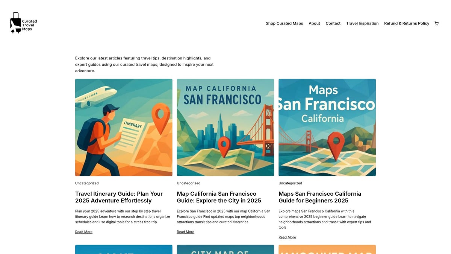Image resolution: width=451 pixels, height=254 pixels.
Task: Open Maps San Francisco California Guide title
Action: coord(319,197)
